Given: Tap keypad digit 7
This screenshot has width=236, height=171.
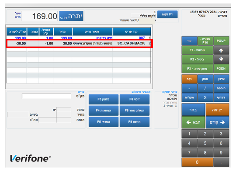Looking at the screenshot, I should [189, 153].
